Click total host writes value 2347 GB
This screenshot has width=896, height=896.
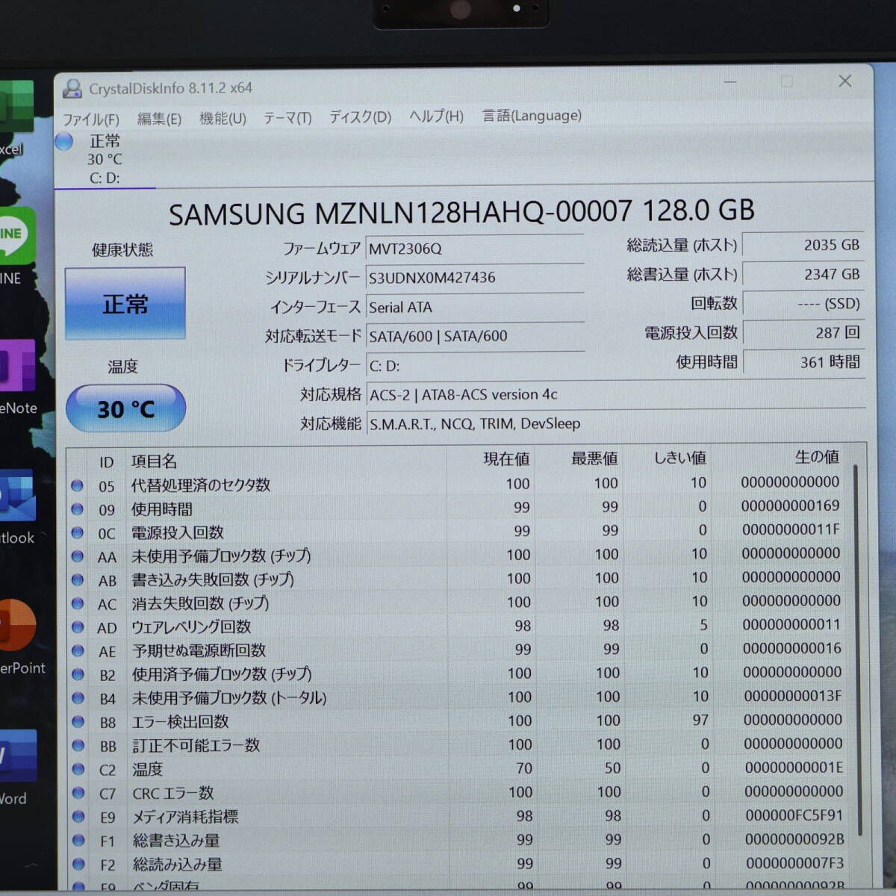click(803, 274)
